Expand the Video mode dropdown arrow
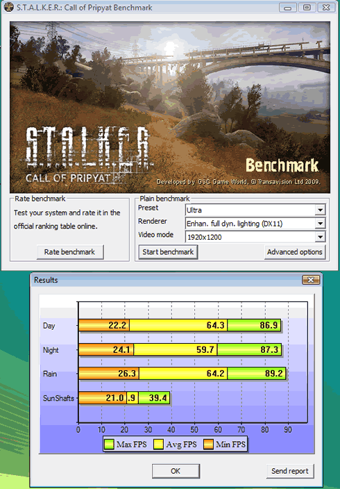 click(x=320, y=237)
